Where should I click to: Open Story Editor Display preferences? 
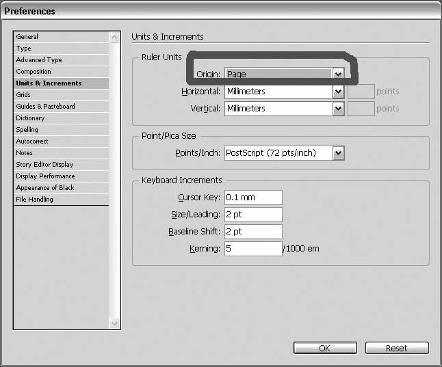coord(61,165)
